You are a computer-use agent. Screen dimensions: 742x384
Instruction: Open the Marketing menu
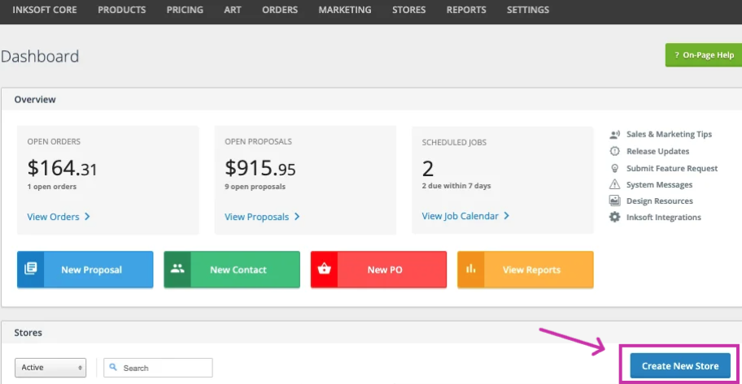click(x=345, y=11)
